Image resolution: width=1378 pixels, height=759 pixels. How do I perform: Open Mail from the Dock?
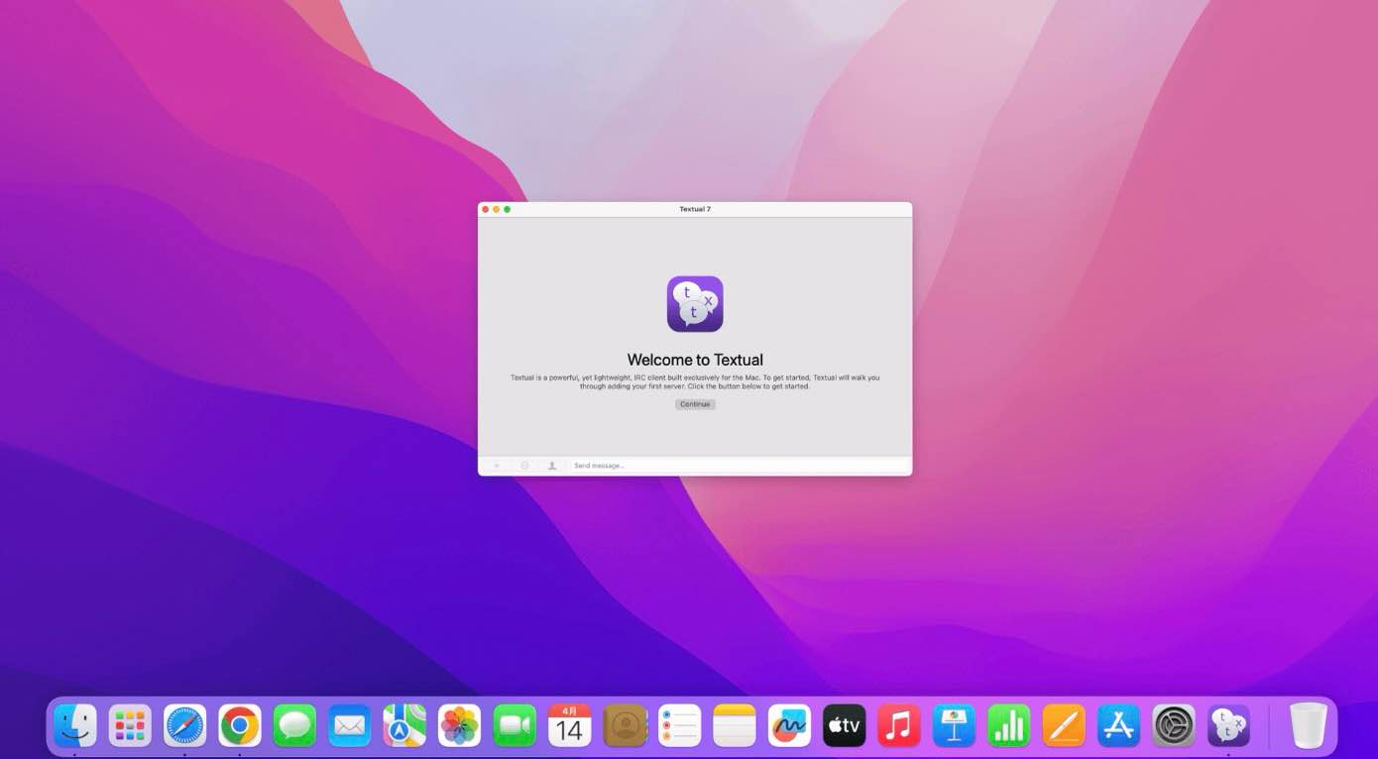[x=349, y=725]
